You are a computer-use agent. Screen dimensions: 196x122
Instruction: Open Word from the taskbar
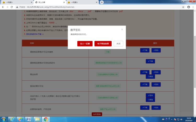[x=29, y=119]
